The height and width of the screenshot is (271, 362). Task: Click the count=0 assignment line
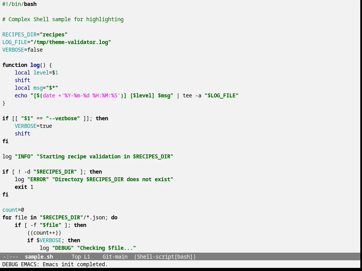click(13, 210)
